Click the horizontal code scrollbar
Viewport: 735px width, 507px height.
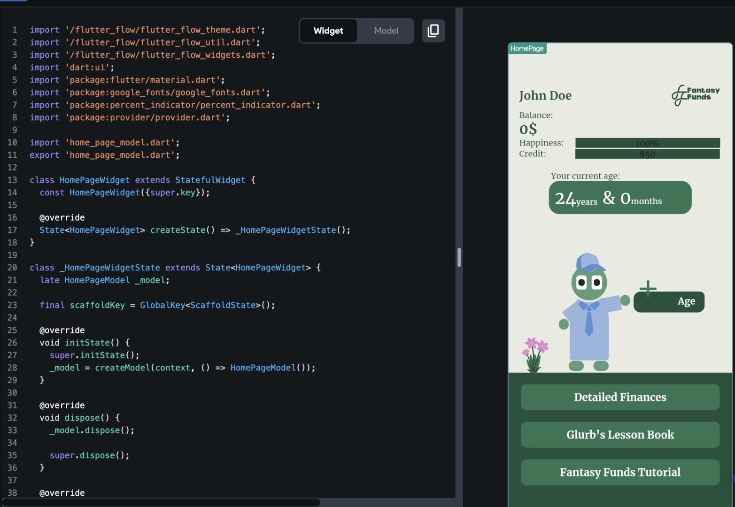(161, 502)
